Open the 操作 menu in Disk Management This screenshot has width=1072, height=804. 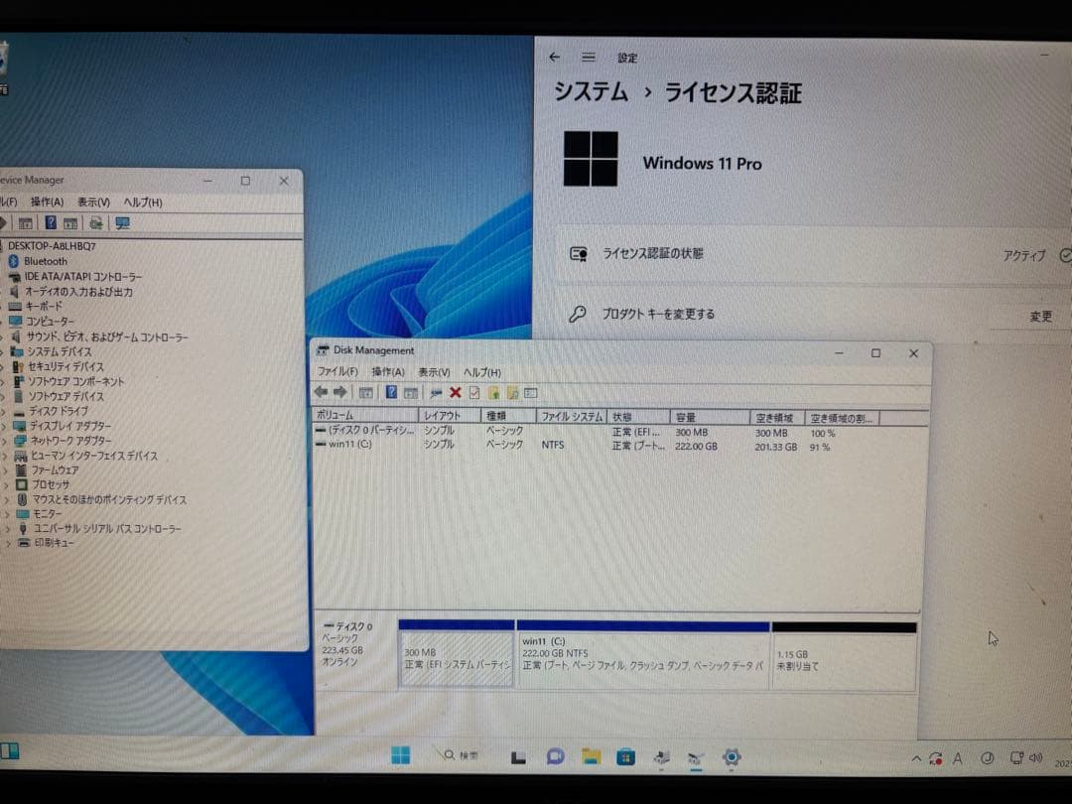387,371
